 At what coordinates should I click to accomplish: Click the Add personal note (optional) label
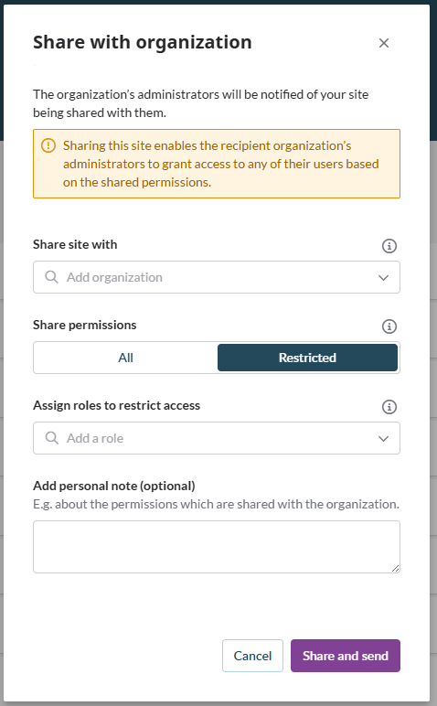[114, 486]
